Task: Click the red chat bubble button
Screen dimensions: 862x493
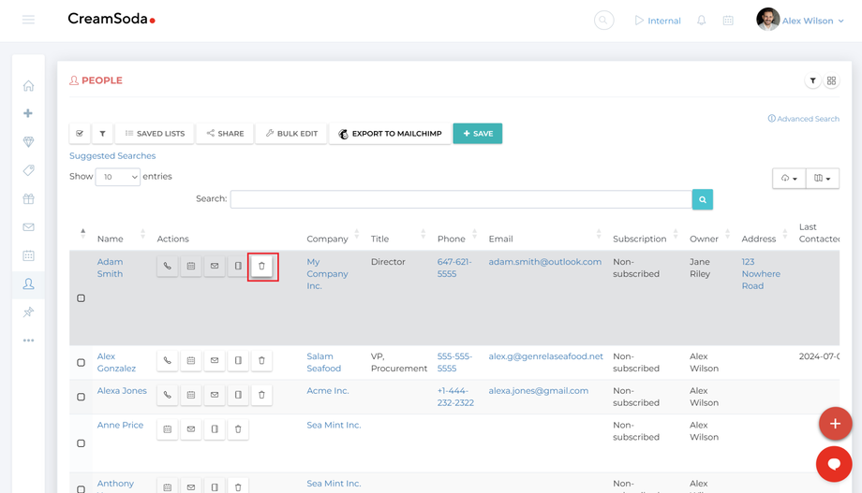Action: click(833, 464)
